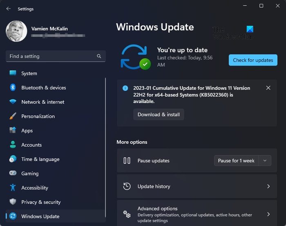Click the You're up to date status text
The image size is (286, 226).
tap(182, 50)
